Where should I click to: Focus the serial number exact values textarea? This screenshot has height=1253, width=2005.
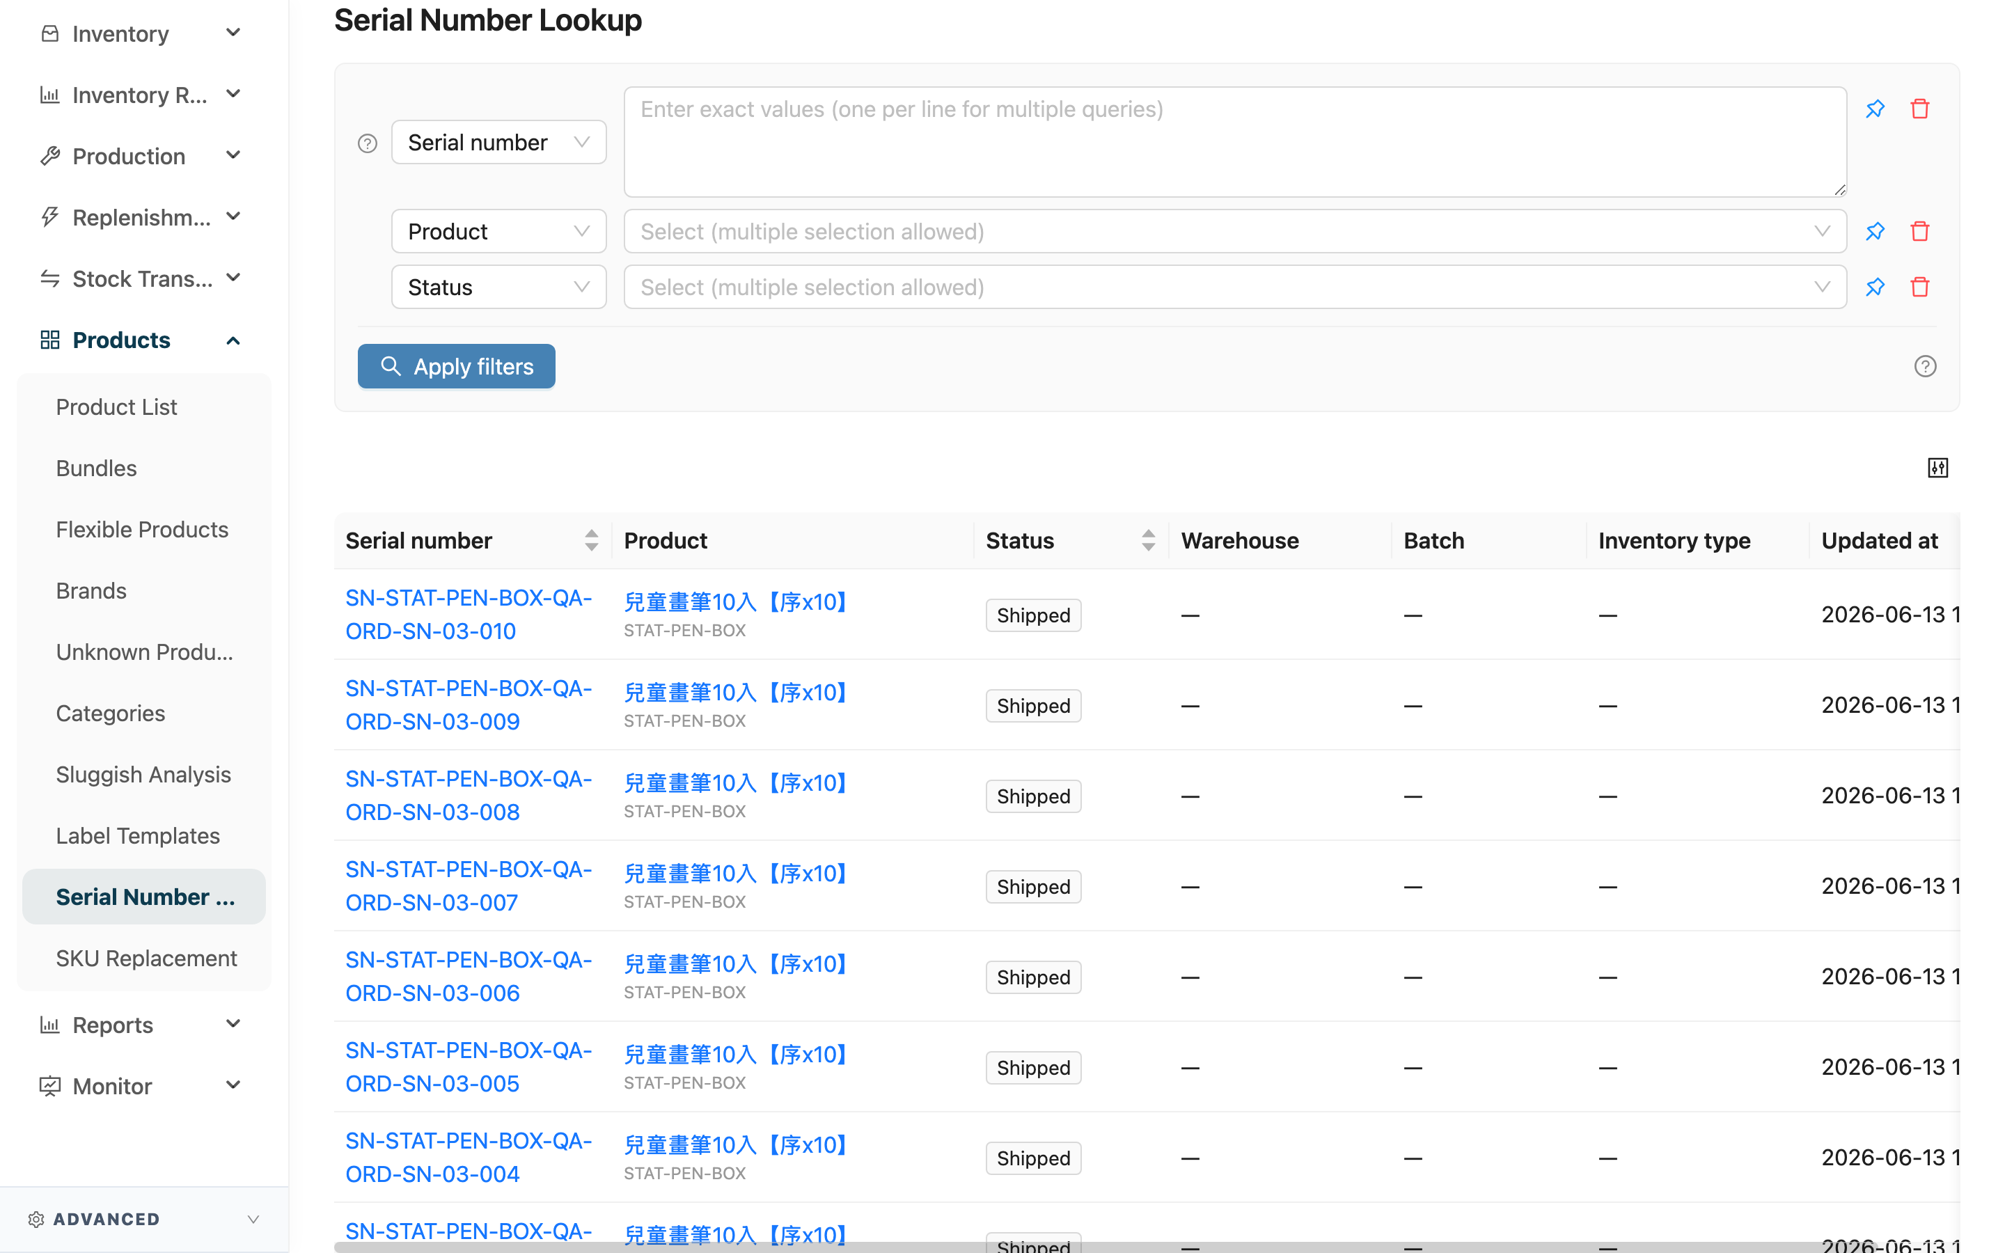1235,142
